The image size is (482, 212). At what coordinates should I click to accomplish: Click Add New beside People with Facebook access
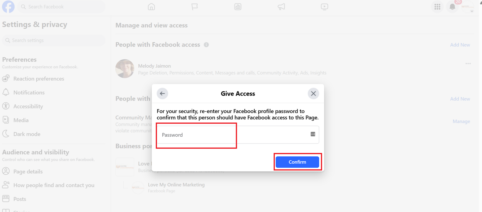click(x=460, y=45)
